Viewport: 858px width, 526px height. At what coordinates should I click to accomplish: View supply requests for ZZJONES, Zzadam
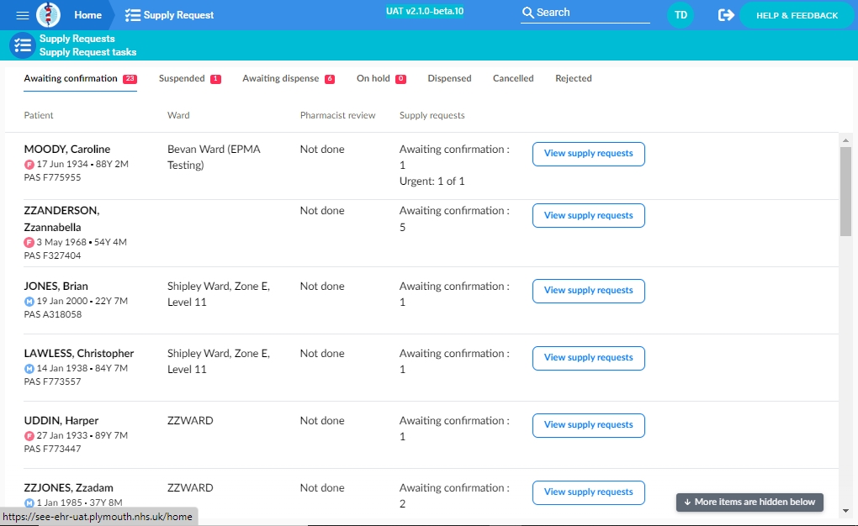pos(588,492)
